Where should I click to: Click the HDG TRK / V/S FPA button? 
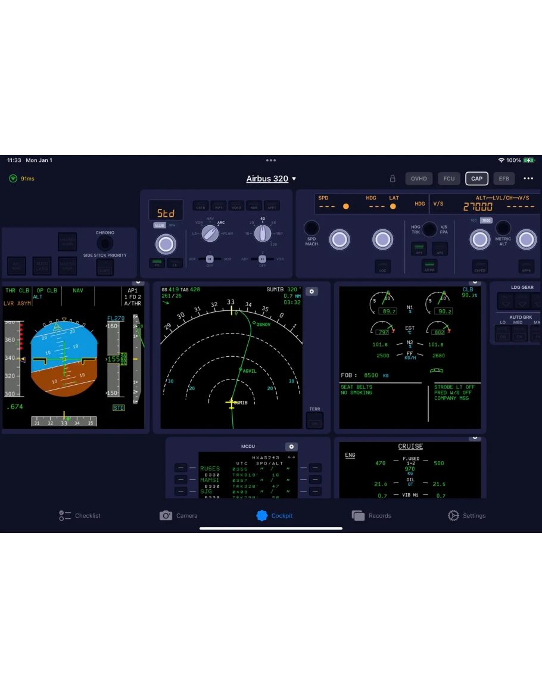tap(429, 229)
